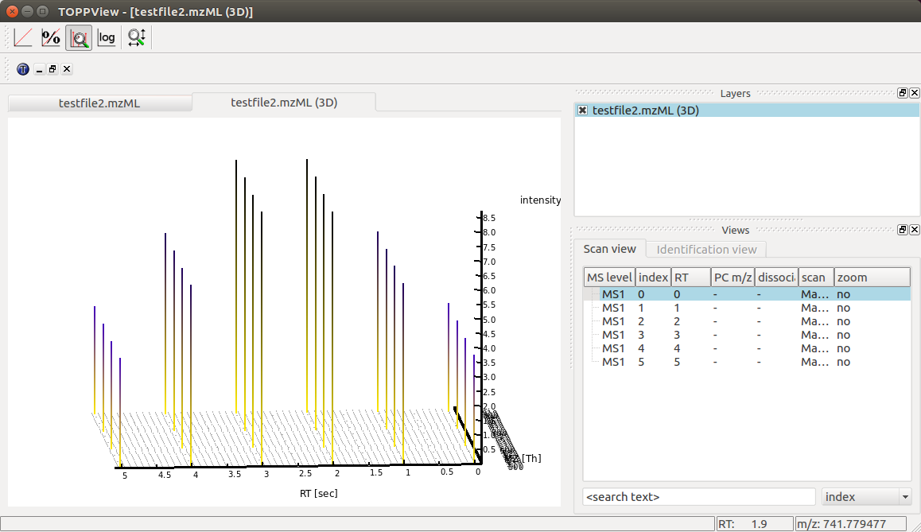Close the Views panel
The image size is (921, 532).
[915, 230]
